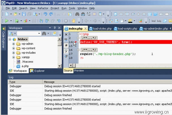Click editor horizontal scrollbar left arrow
Image resolution: width=172 pixels, height=115 pixels.
(x=71, y=65)
